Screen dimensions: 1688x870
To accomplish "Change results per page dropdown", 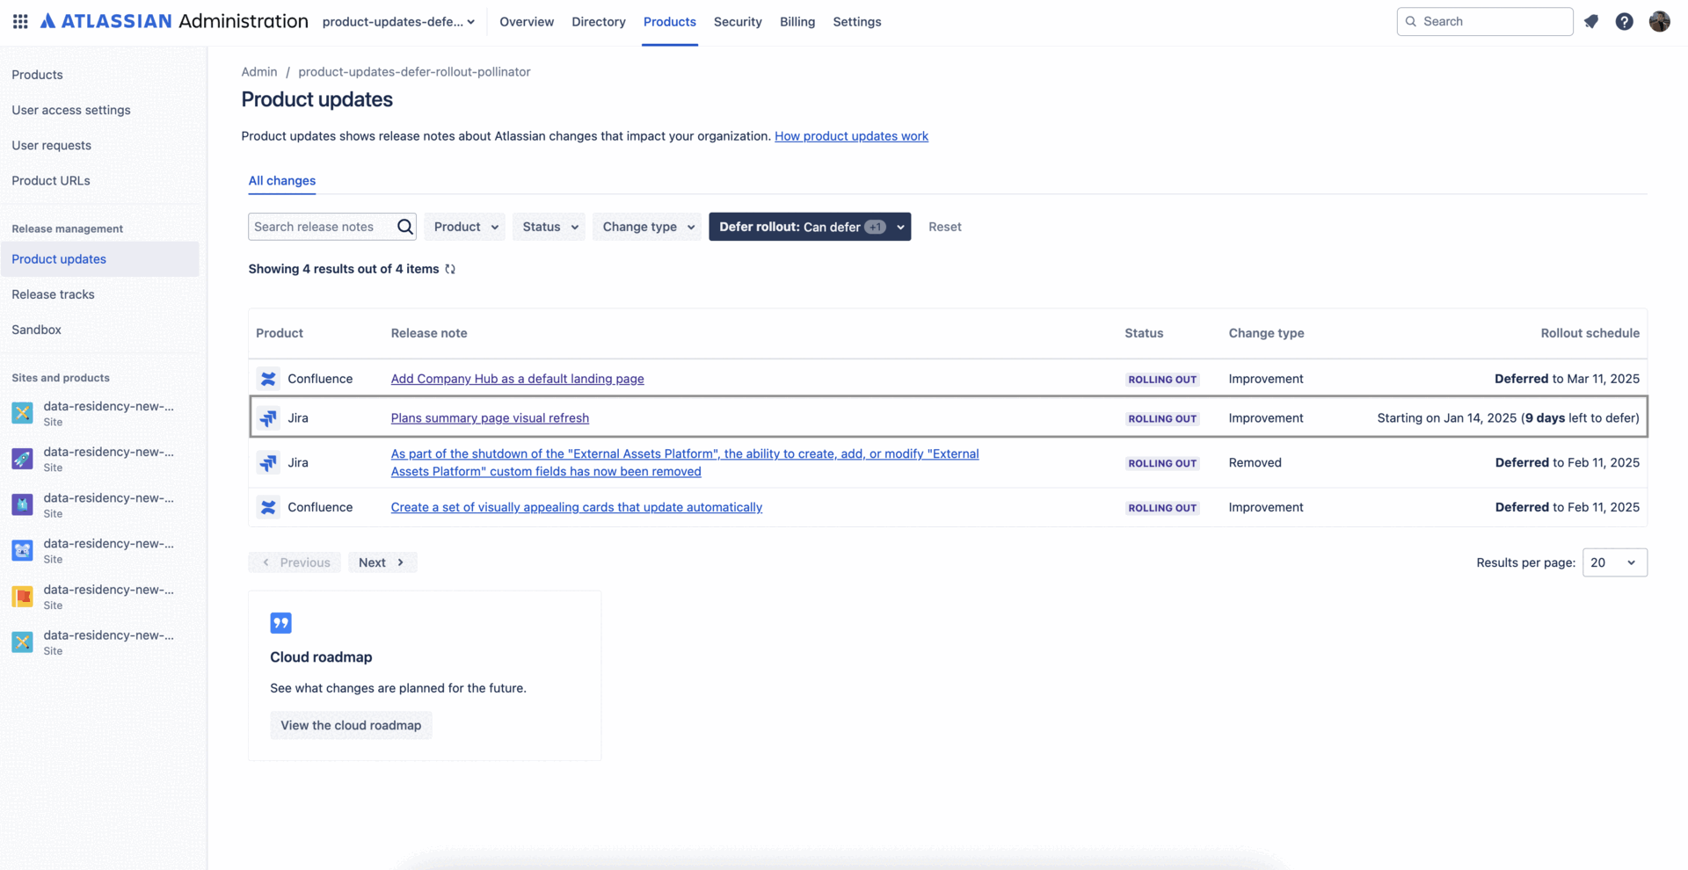I will tap(1615, 562).
